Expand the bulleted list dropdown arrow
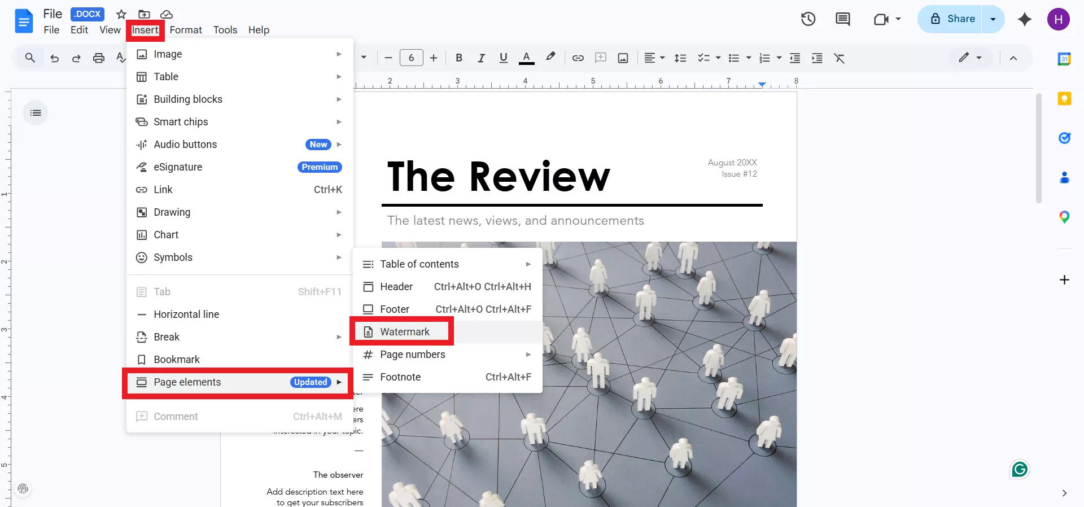This screenshot has height=507, width=1084. tap(749, 58)
